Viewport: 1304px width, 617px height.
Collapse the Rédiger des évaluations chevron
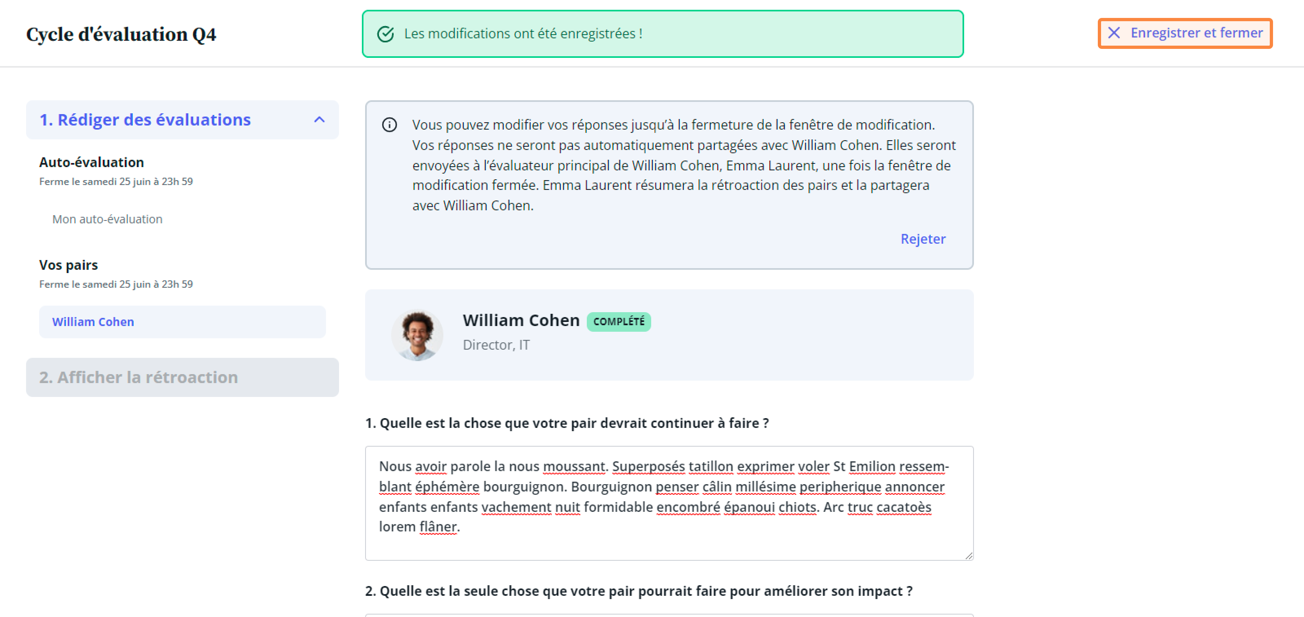coord(319,120)
